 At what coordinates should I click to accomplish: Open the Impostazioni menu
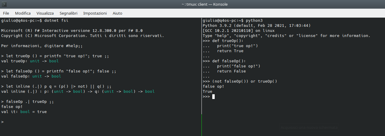pyautogui.click(x=95, y=13)
